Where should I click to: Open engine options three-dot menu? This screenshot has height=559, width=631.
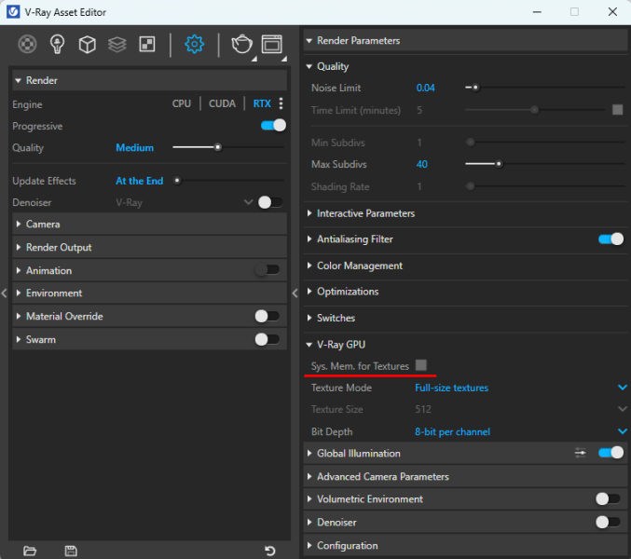281,103
